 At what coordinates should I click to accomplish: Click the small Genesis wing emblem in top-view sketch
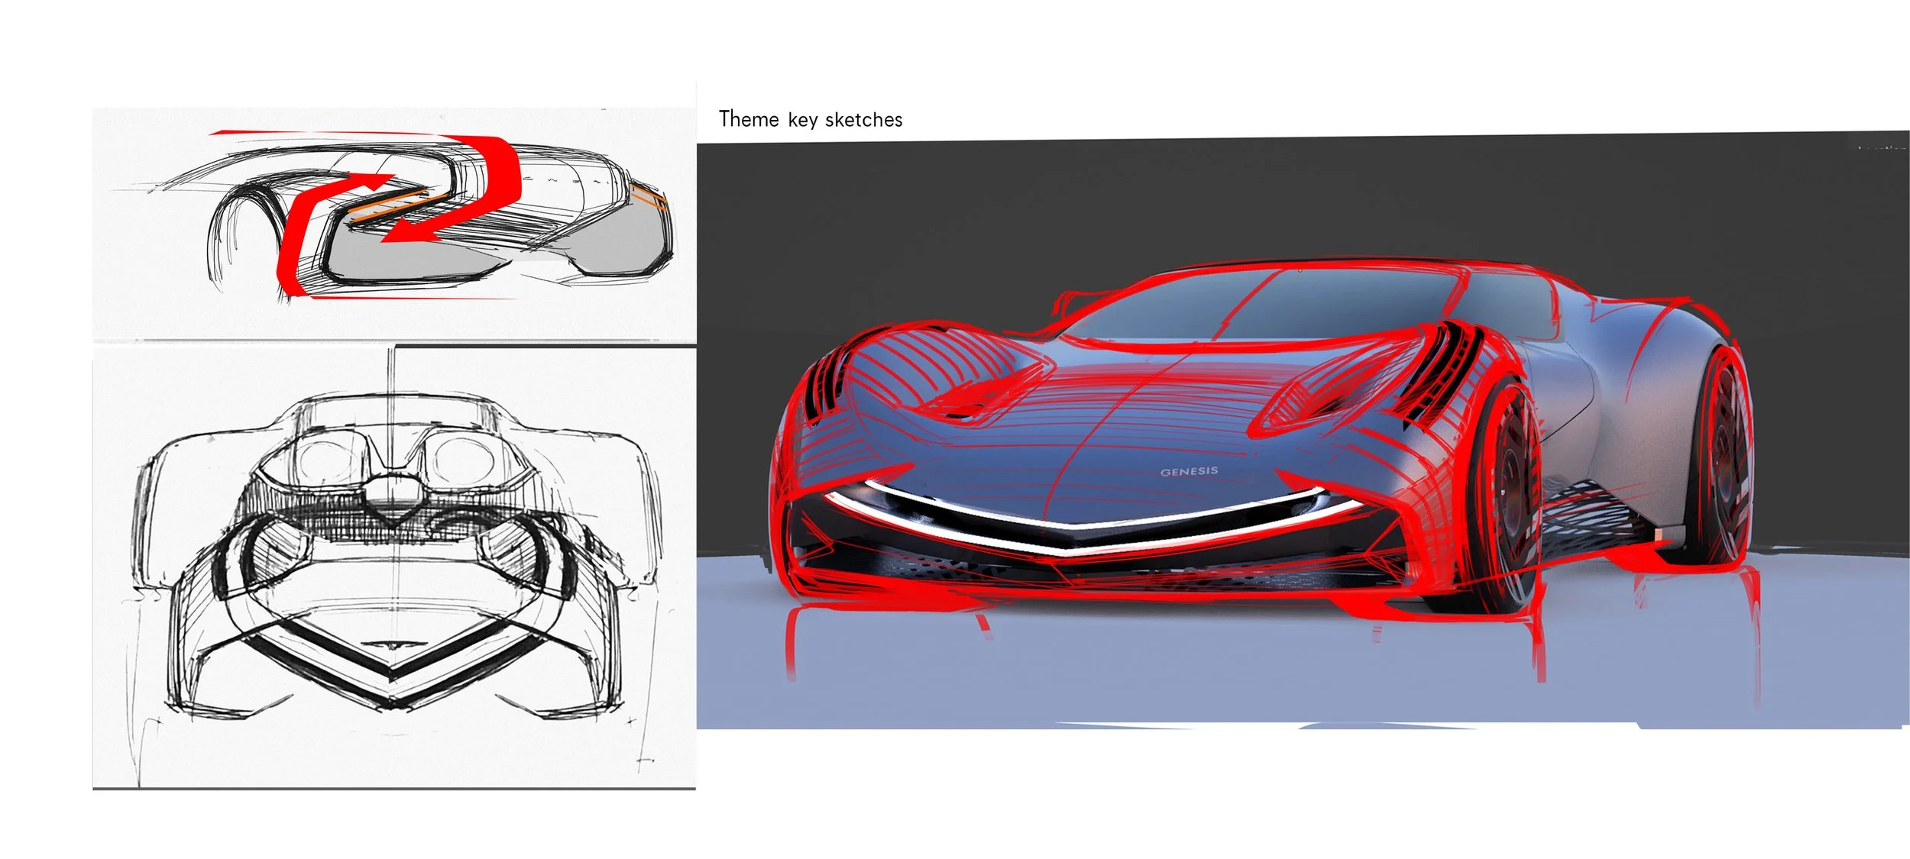pyautogui.click(x=392, y=643)
